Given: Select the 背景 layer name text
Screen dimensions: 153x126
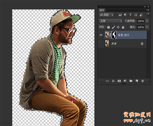Looking at the screenshot, I should tap(114, 44).
